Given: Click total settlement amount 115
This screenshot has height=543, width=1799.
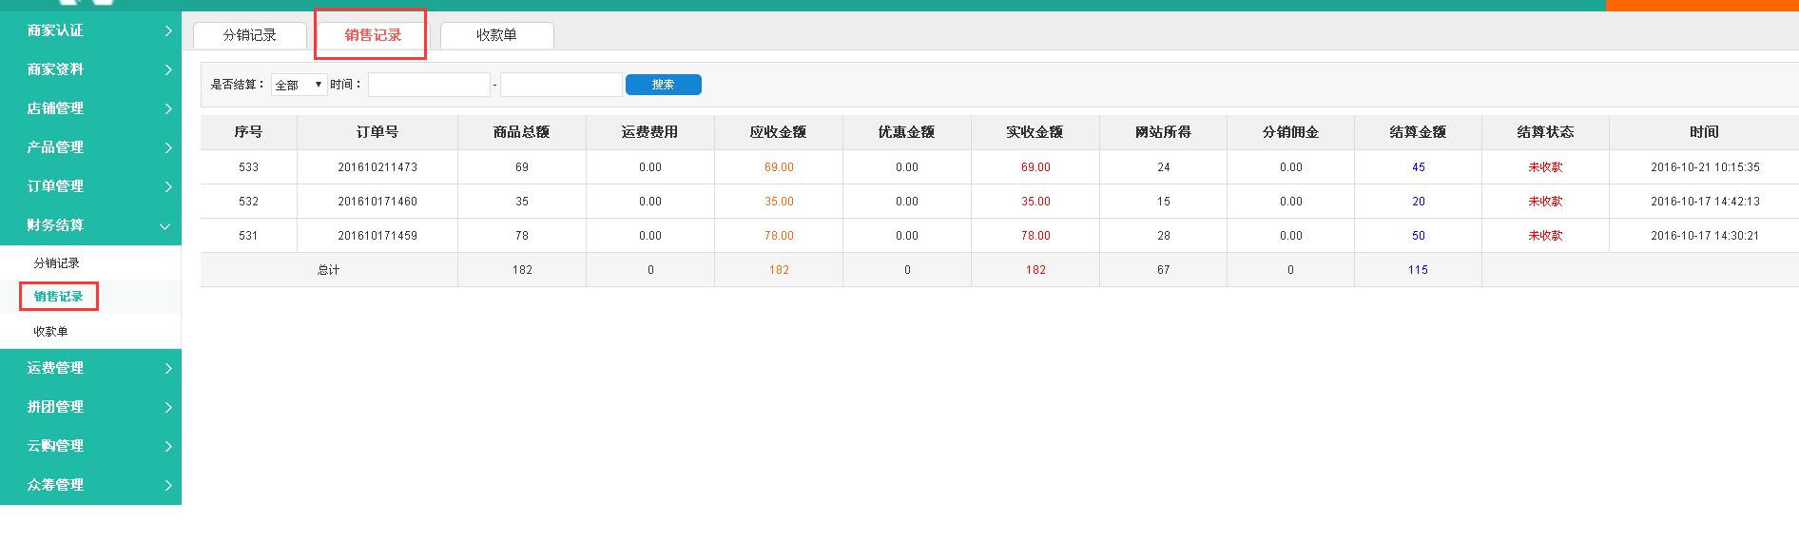Looking at the screenshot, I should click(x=1418, y=270).
